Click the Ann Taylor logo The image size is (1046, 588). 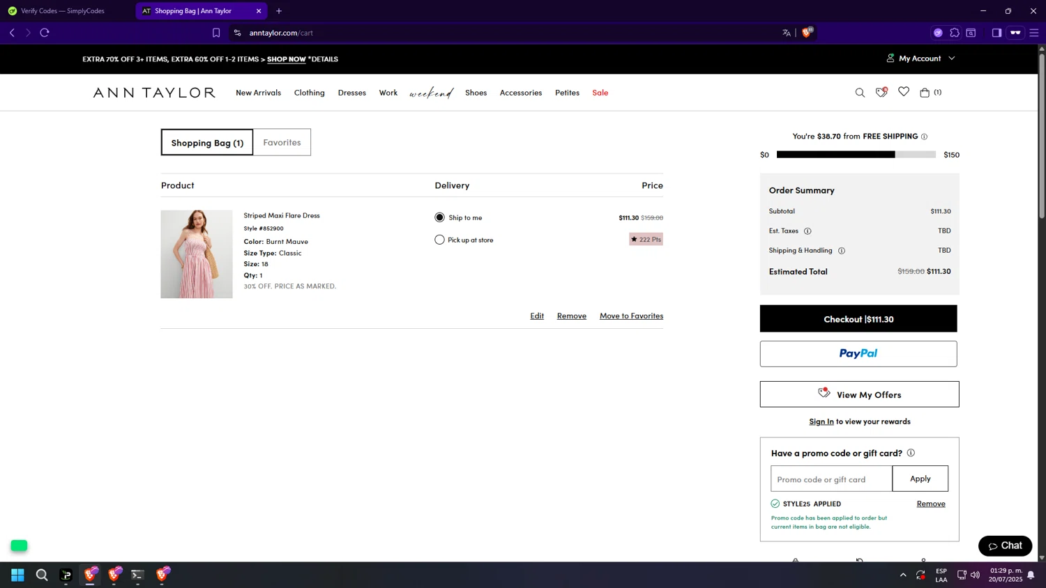(154, 93)
